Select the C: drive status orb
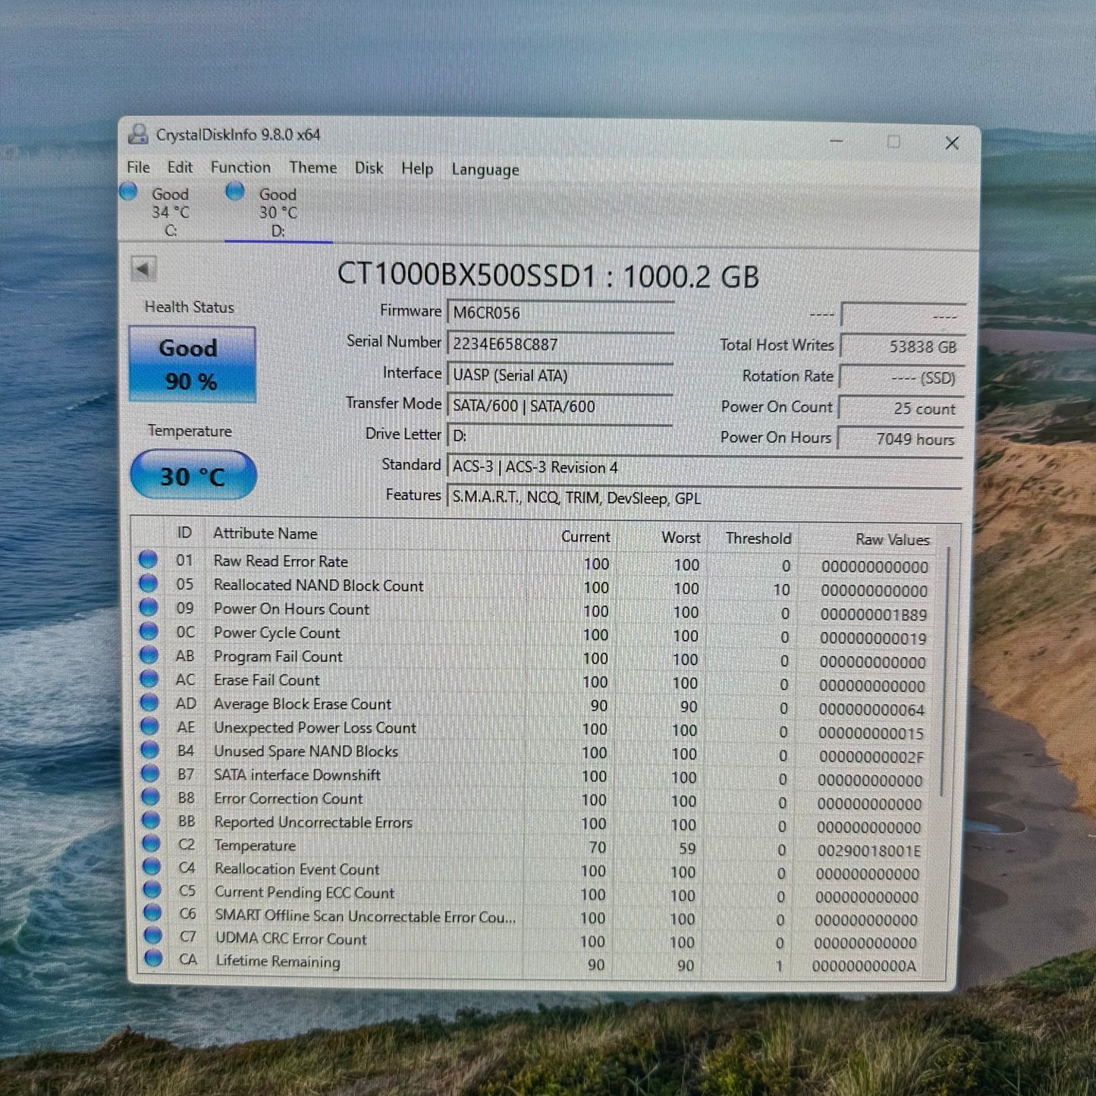The width and height of the screenshot is (1096, 1096). 128,191
